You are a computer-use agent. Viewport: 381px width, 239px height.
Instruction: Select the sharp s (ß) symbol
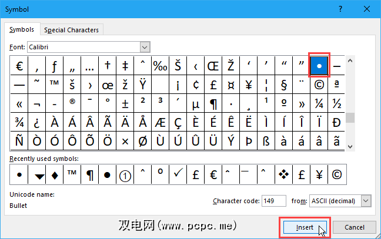coord(266,141)
